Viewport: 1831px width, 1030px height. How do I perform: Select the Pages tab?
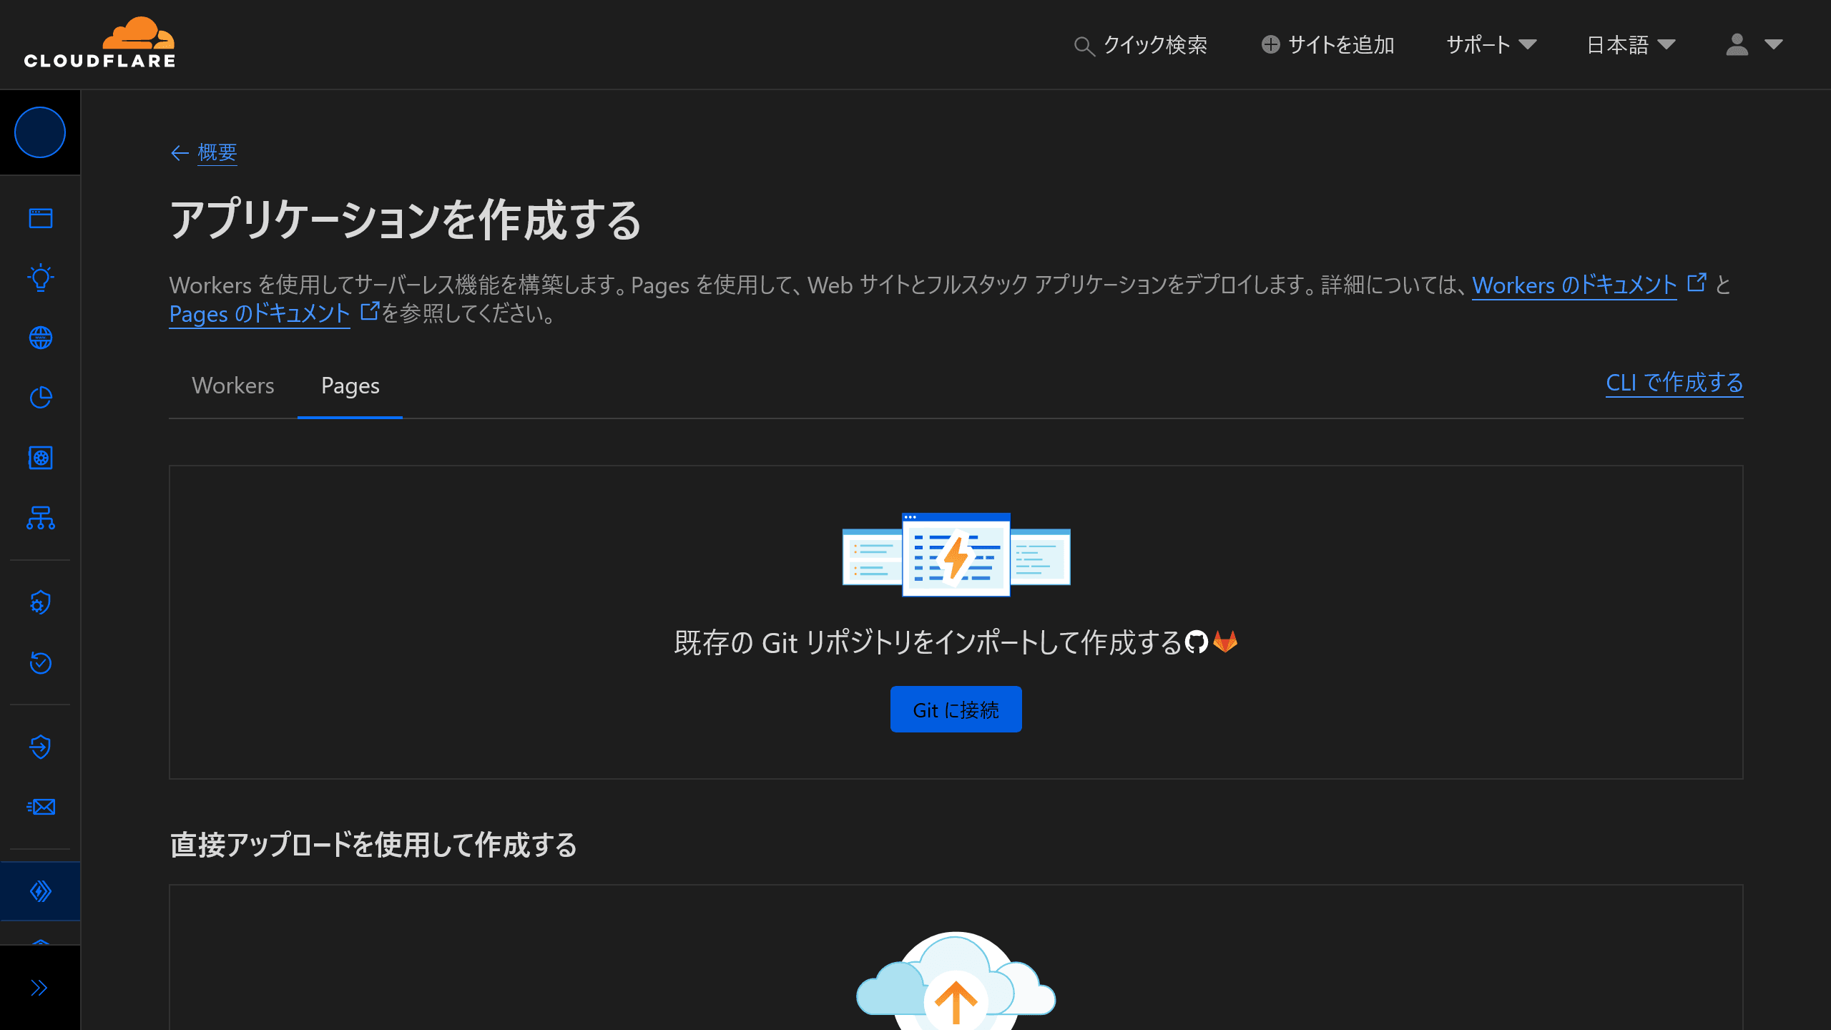[x=350, y=386]
